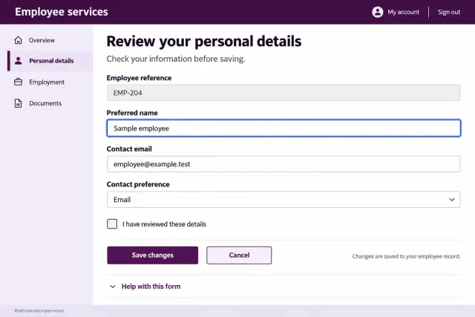
Task: Click the Changes are saved to your employee record note
Action: (406, 256)
